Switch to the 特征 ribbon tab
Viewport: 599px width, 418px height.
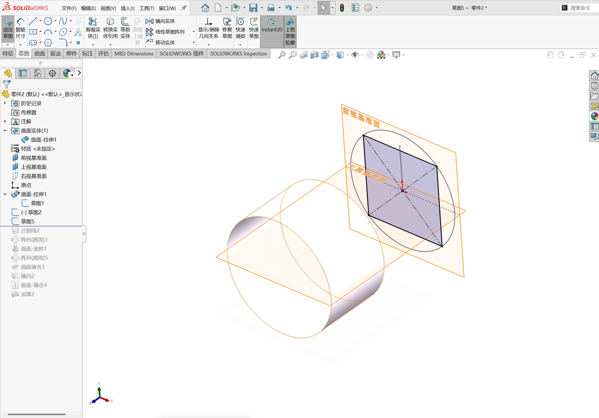[8, 53]
